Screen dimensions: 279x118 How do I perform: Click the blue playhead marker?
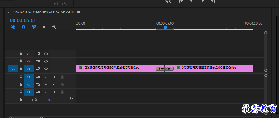point(165,28)
